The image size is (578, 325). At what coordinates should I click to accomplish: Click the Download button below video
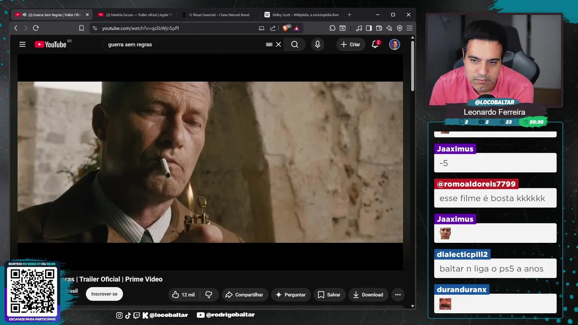click(x=368, y=295)
